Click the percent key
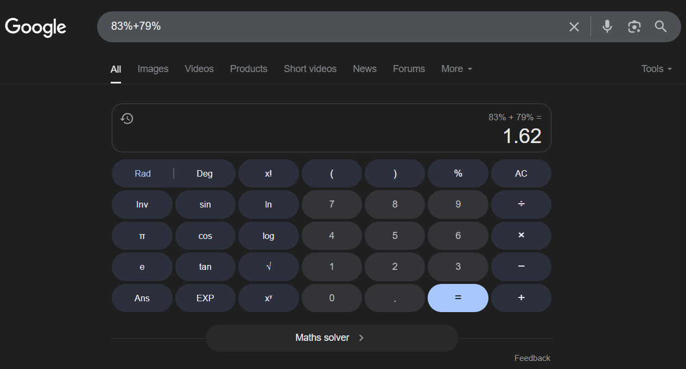This screenshot has height=369, width=686. (x=458, y=173)
